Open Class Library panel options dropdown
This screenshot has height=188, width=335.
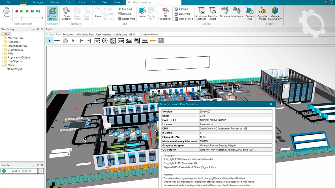(x=34, y=29)
